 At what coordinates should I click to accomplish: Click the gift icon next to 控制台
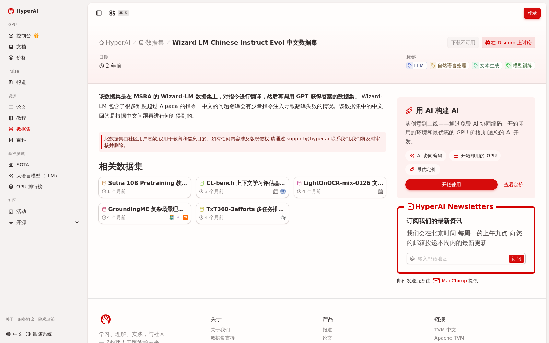(x=36, y=36)
